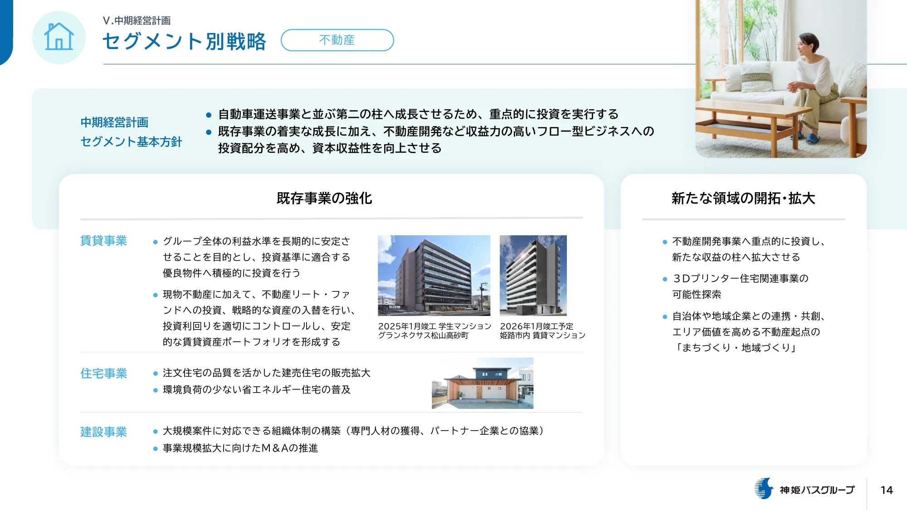This screenshot has width=907, height=510.
Task: Click the 賃貸事業 label
Action: point(103,241)
